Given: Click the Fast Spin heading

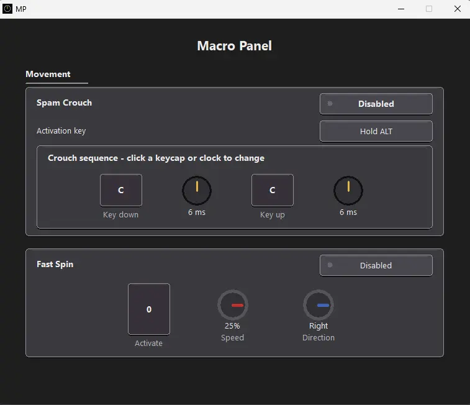Looking at the screenshot, I should (x=55, y=264).
